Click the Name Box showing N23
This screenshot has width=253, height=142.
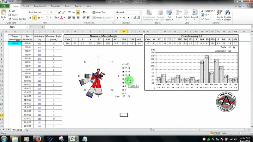13,27
